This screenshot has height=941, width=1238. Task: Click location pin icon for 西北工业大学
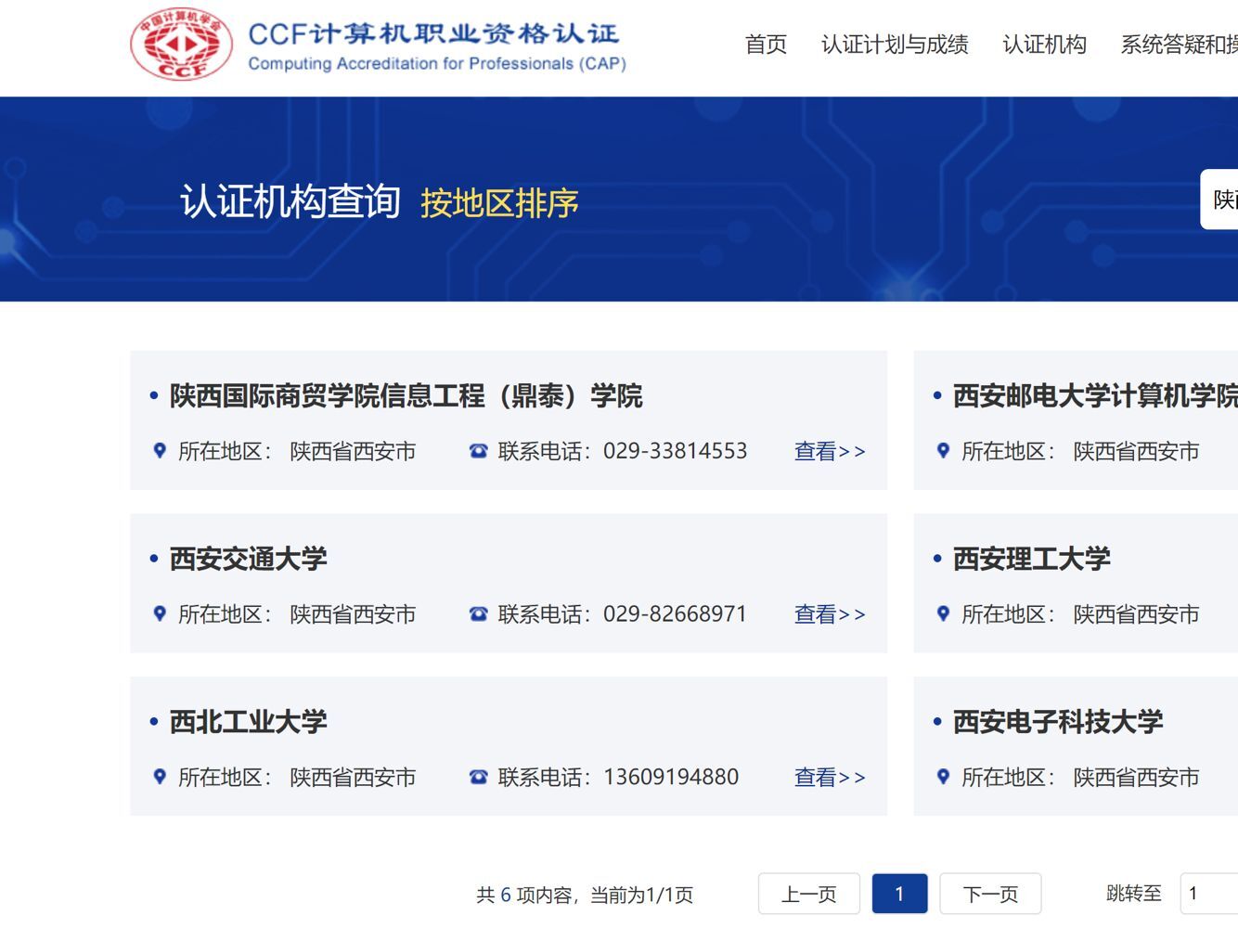(x=160, y=778)
